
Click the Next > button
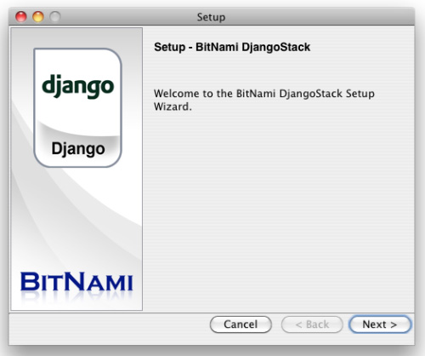click(380, 324)
